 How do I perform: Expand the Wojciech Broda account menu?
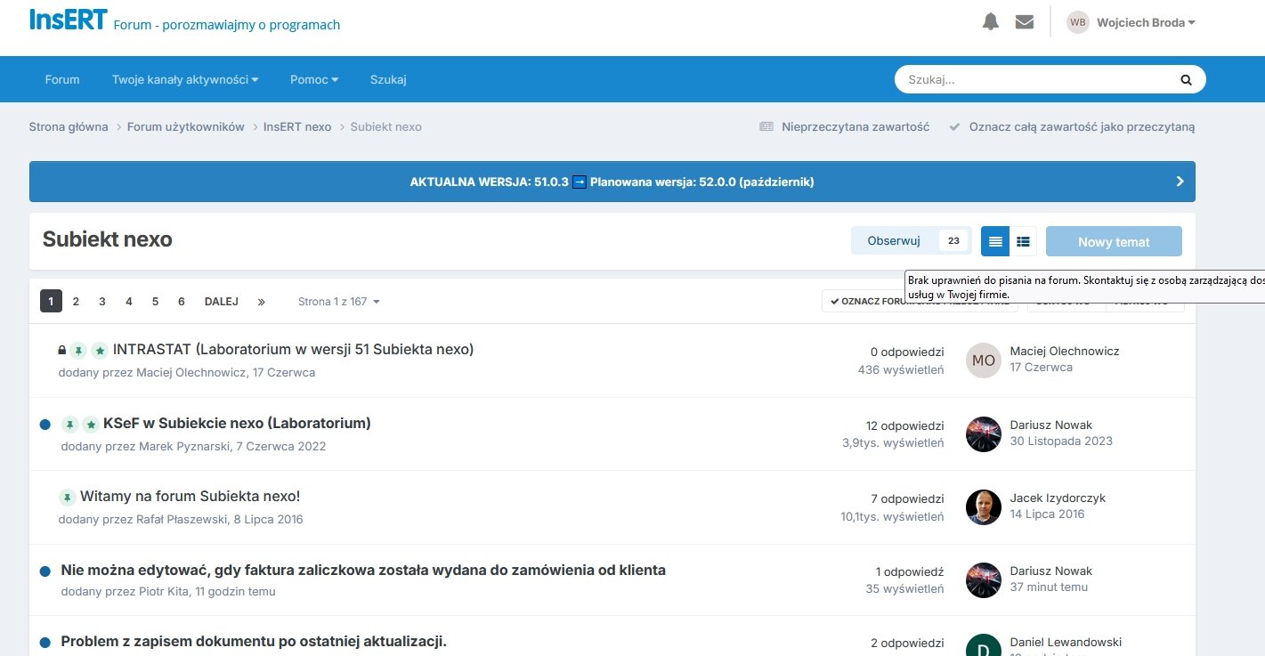[x=1145, y=22]
